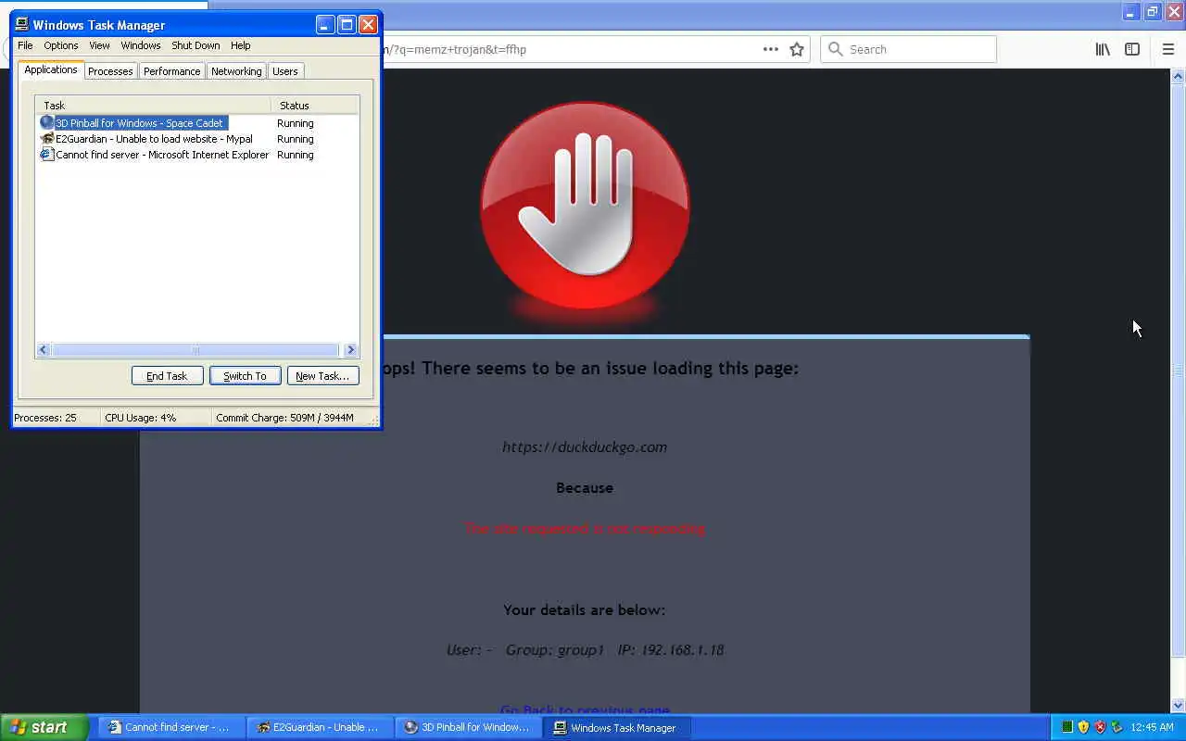The image size is (1186, 741).
Task: Close the Mypal browser window
Action: (1173, 12)
